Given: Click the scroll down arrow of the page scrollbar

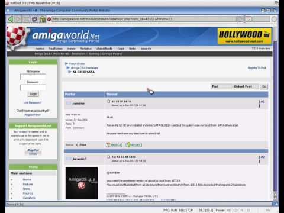Looking at the screenshot, I should (275, 198).
